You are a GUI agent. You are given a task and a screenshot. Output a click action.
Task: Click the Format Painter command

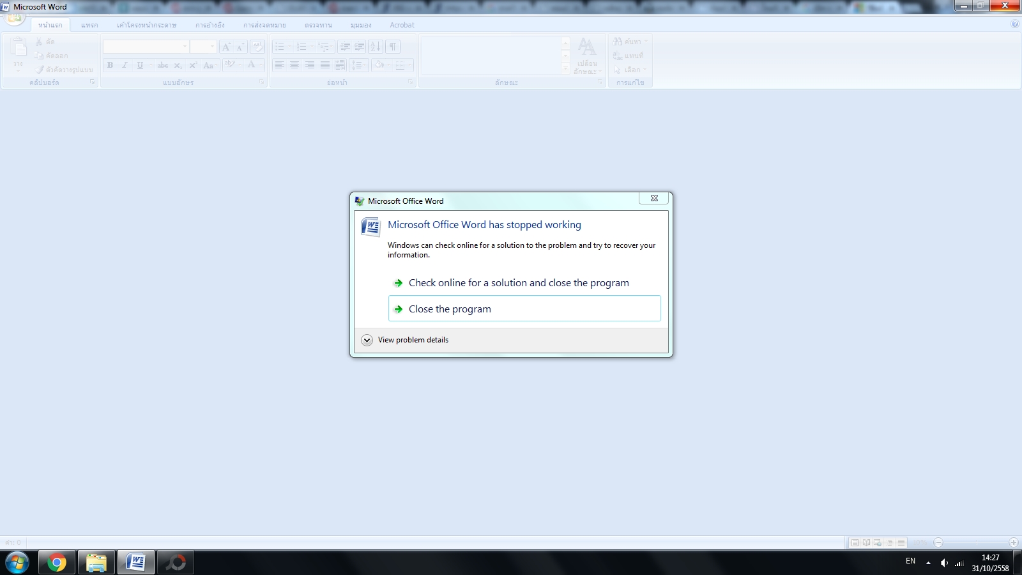point(64,70)
